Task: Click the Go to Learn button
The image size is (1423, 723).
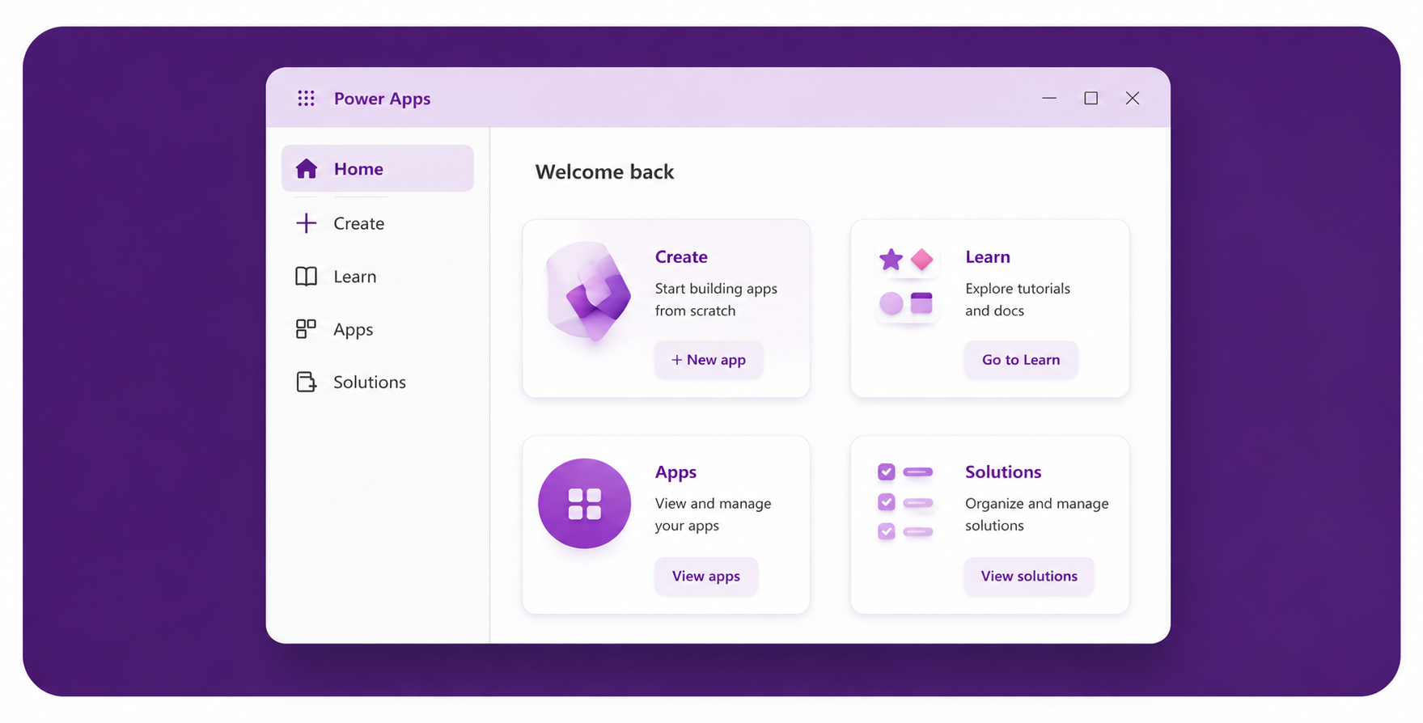Action: 1021,360
